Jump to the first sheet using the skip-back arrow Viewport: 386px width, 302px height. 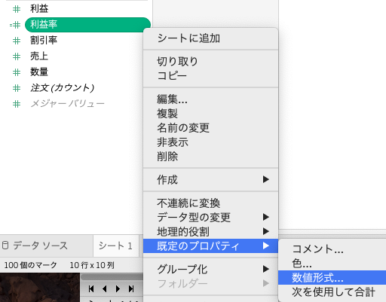click(91, 289)
